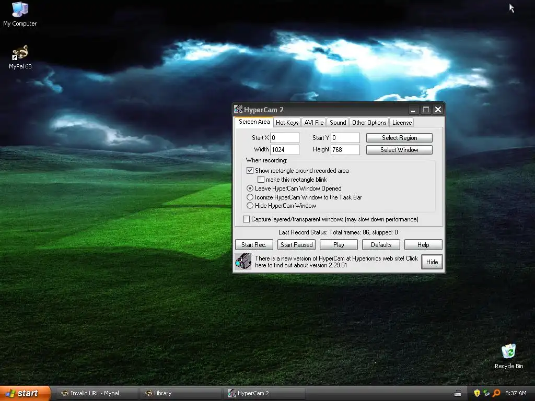Select Leave HyperCam Window Opened option
Viewport: 535px width, 401px height.
point(250,188)
